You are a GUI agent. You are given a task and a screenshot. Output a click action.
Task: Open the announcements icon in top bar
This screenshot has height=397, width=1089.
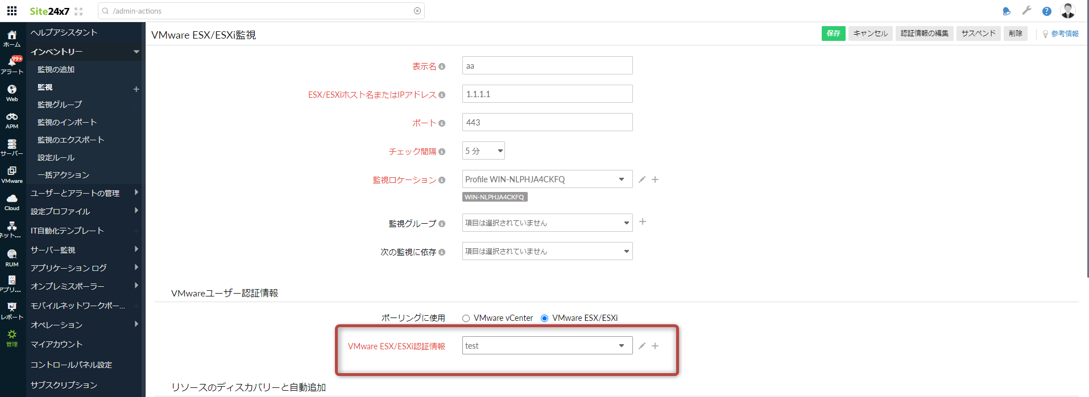click(1007, 11)
